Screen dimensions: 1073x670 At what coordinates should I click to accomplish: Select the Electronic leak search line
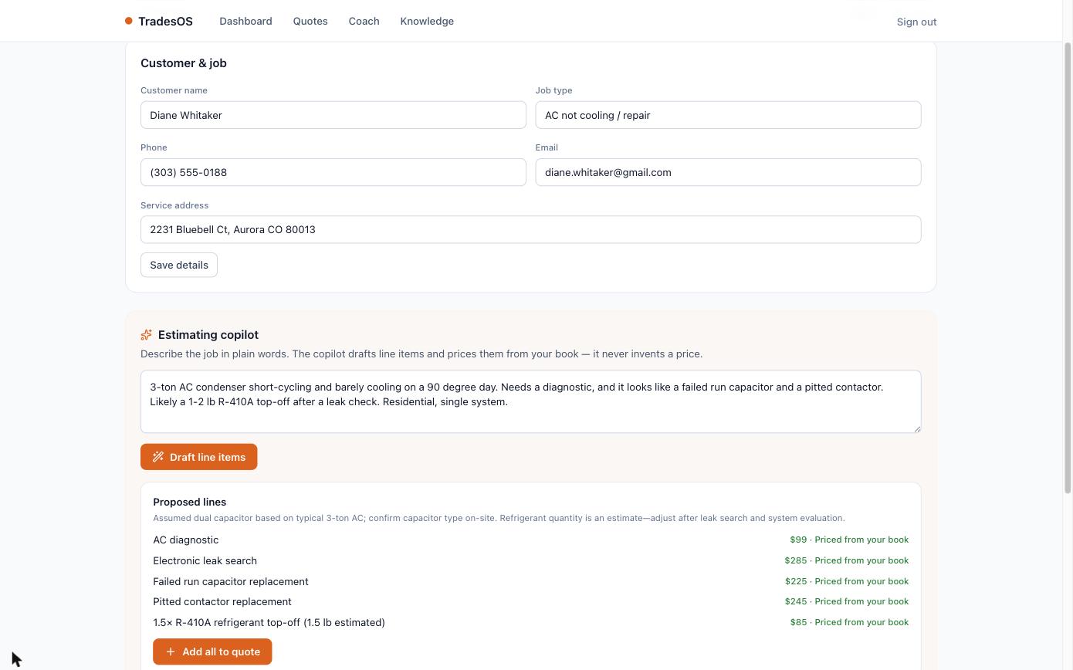531,560
